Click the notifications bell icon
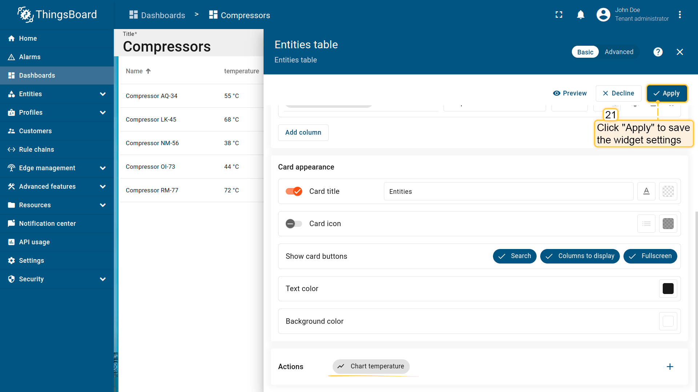 581,15
